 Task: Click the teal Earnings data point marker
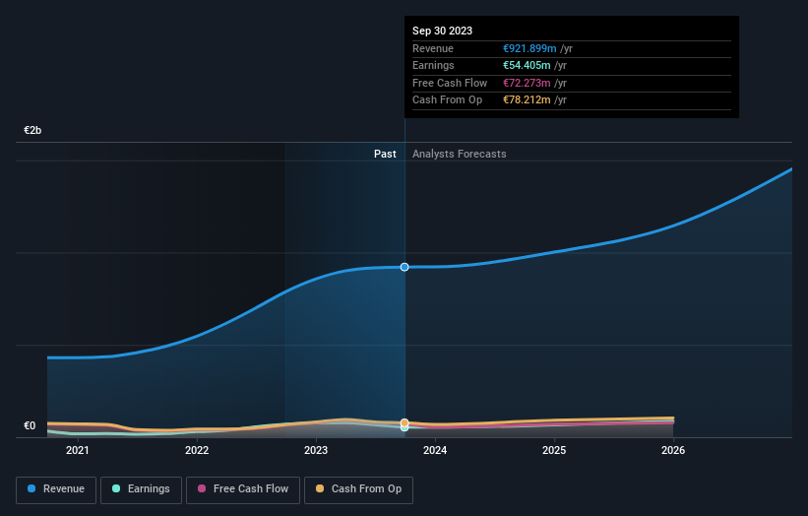click(404, 427)
